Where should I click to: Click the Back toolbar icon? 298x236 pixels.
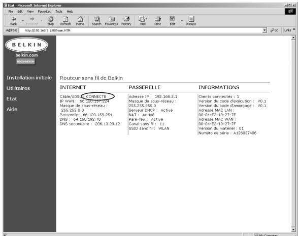(14, 19)
